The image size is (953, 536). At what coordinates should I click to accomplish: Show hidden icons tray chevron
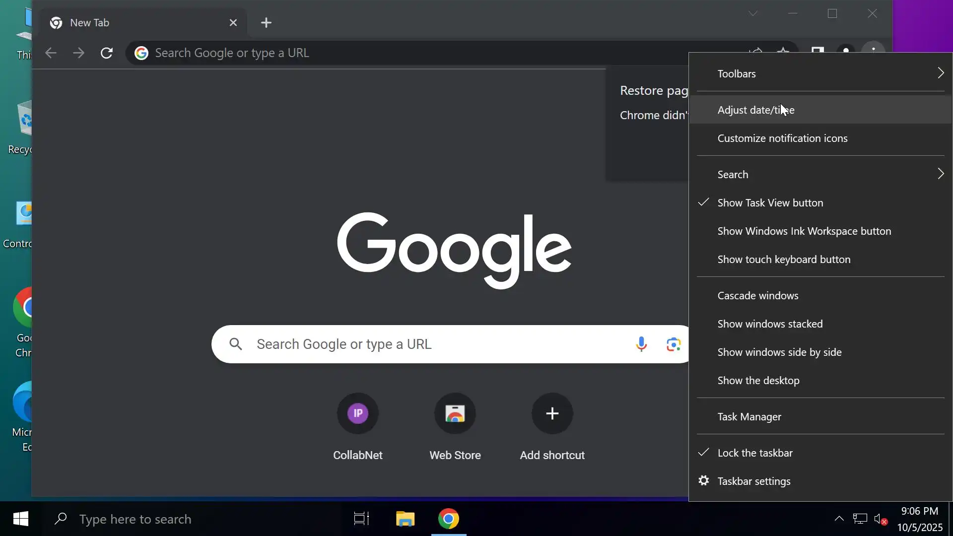pyautogui.click(x=839, y=519)
